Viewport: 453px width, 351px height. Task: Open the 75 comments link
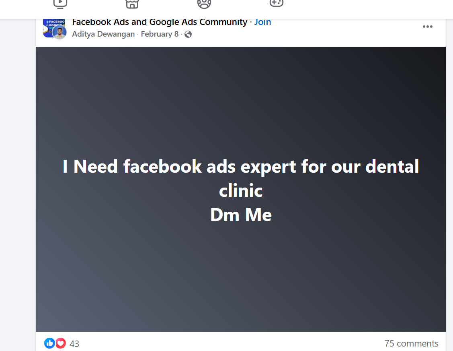tap(412, 343)
